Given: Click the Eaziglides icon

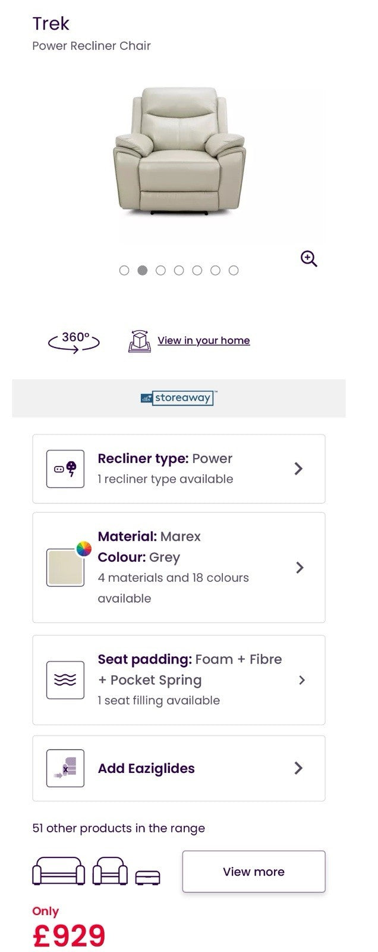Looking at the screenshot, I should pyautogui.click(x=65, y=768).
